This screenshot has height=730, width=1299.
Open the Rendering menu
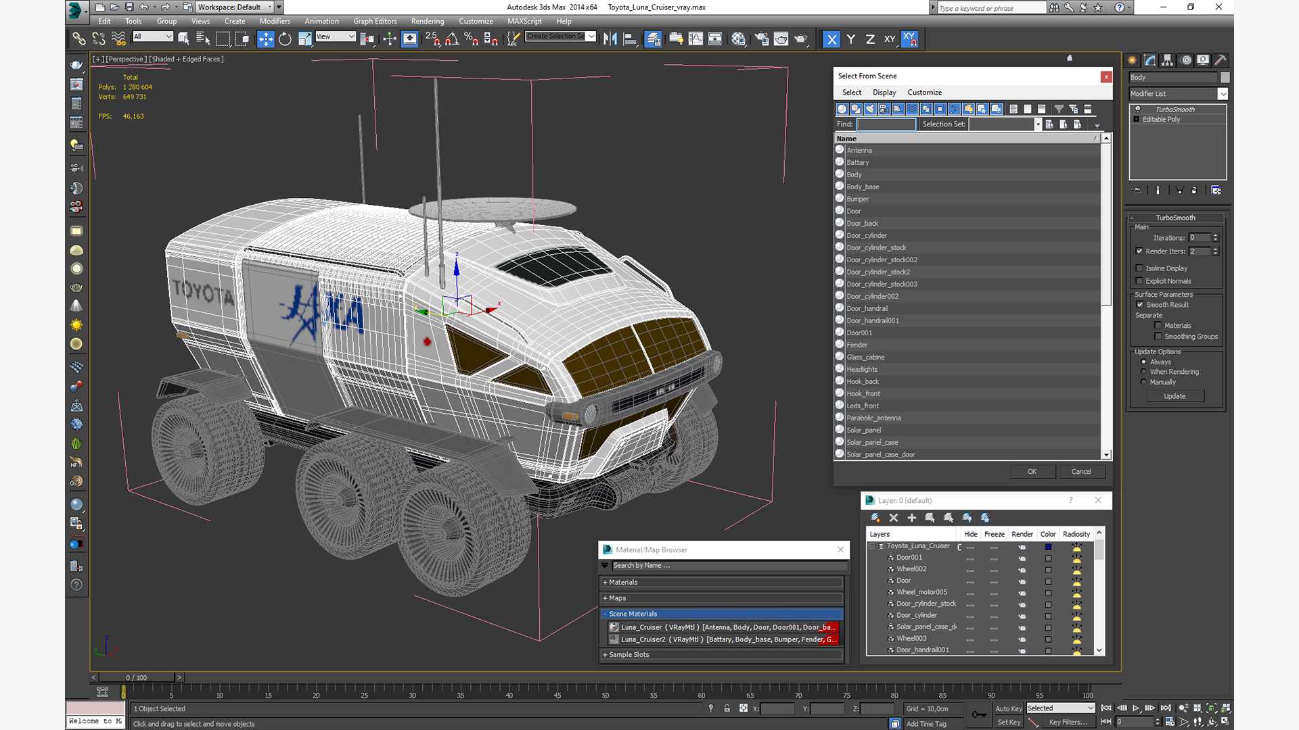(x=428, y=21)
